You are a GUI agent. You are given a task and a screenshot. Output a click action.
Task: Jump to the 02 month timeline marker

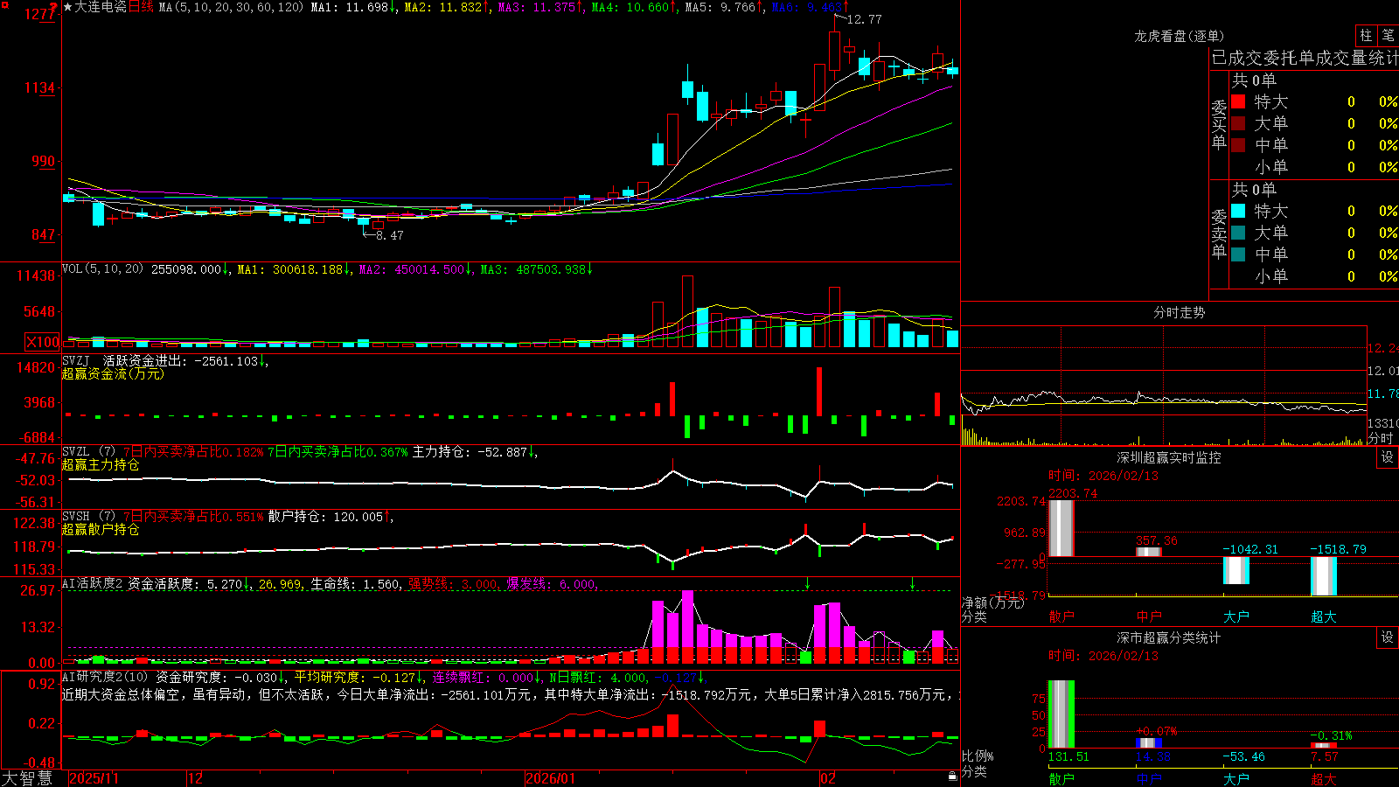(x=828, y=778)
